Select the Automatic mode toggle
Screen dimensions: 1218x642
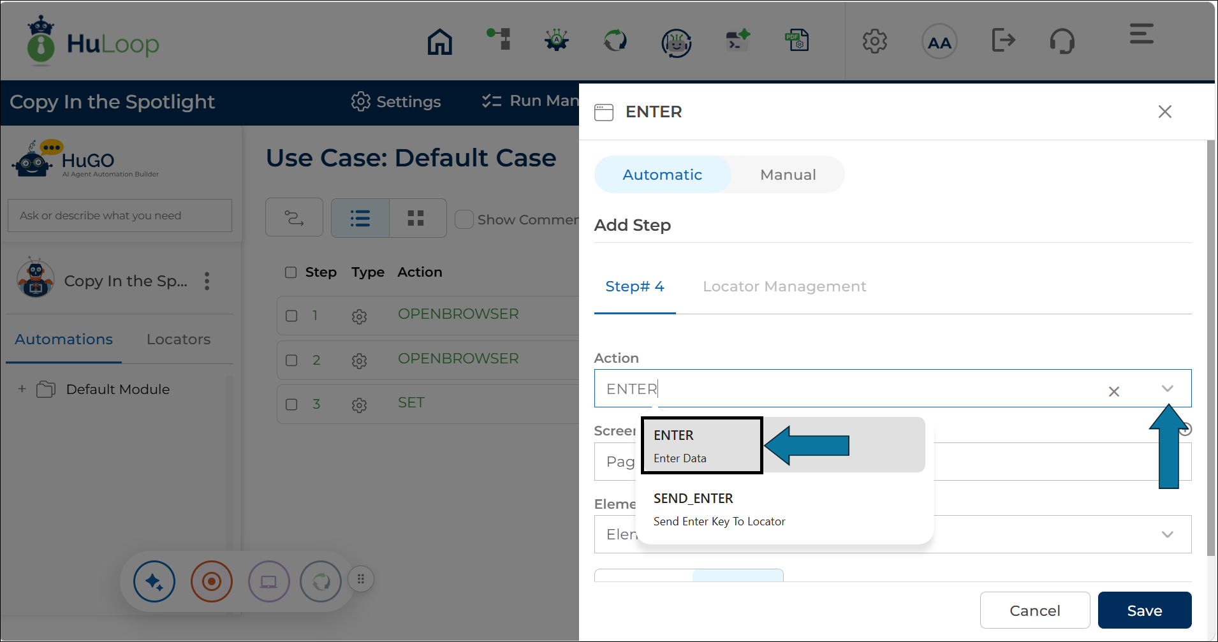[x=663, y=175]
